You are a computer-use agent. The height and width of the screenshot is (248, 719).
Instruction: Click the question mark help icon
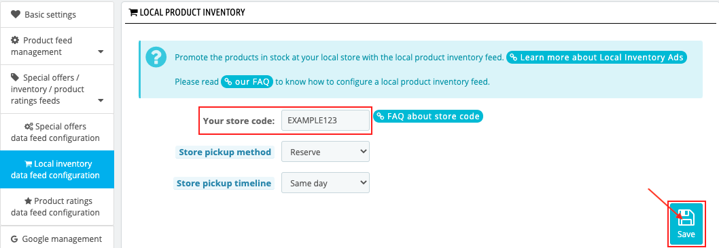tap(156, 58)
